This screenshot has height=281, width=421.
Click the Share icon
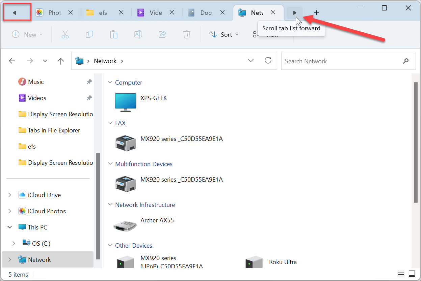click(162, 34)
